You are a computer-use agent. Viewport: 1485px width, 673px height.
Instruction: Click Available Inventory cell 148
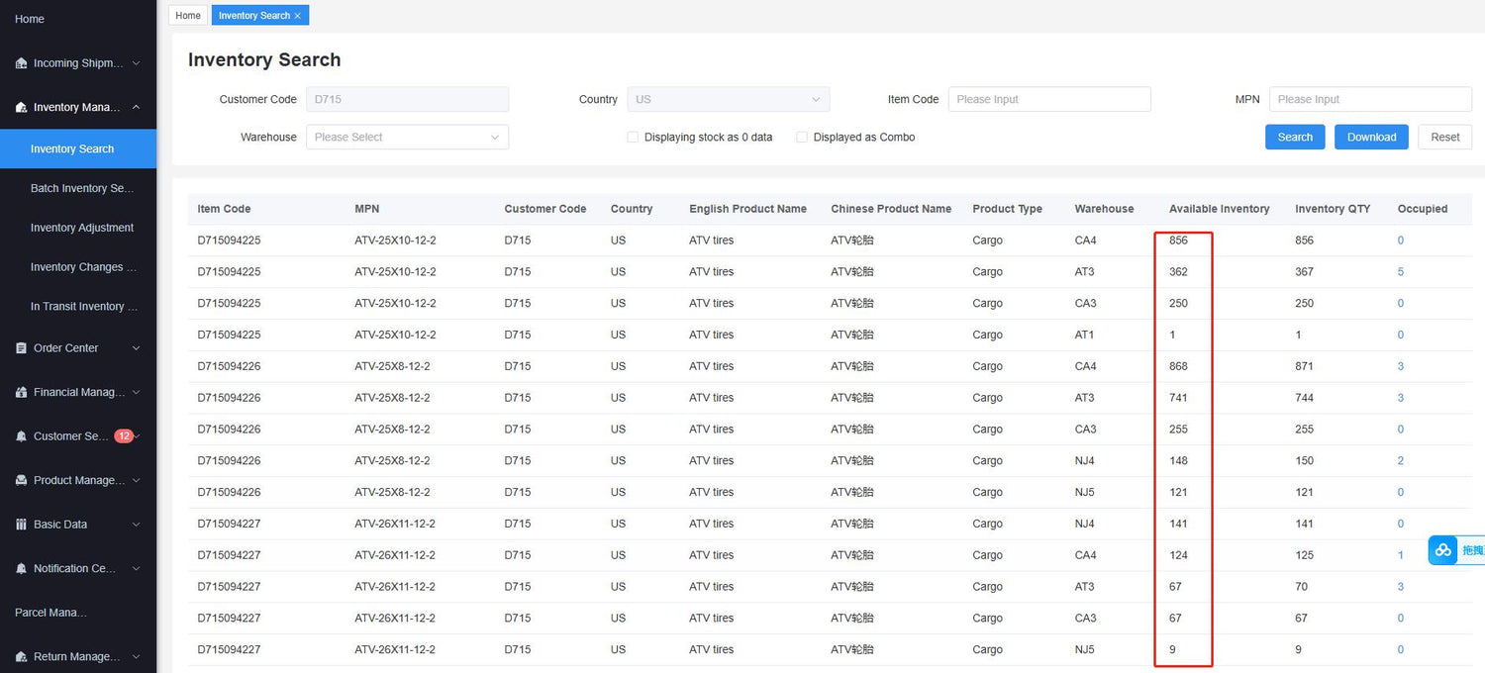click(1178, 461)
